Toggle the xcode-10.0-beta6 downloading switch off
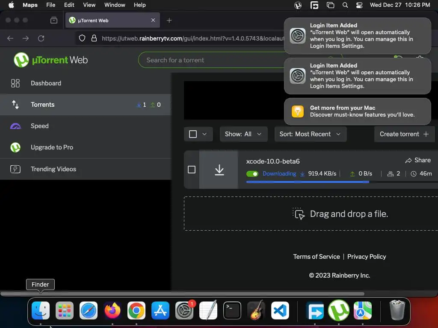438x328 pixels. 252,174
